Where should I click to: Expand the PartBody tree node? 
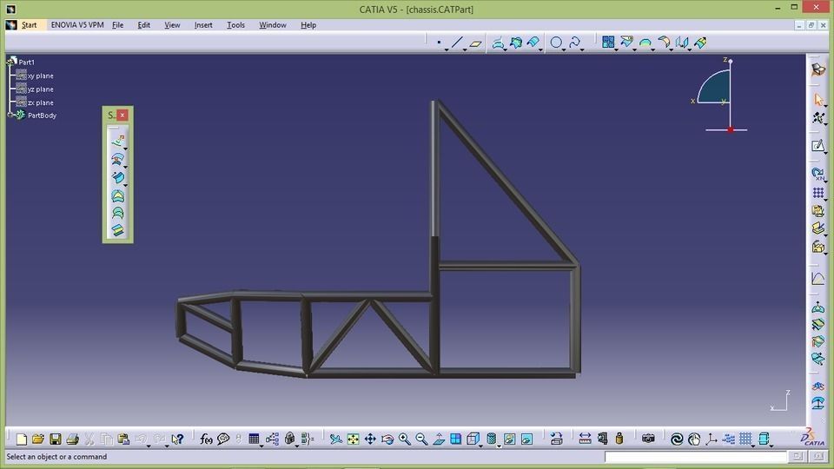[10, 115]
